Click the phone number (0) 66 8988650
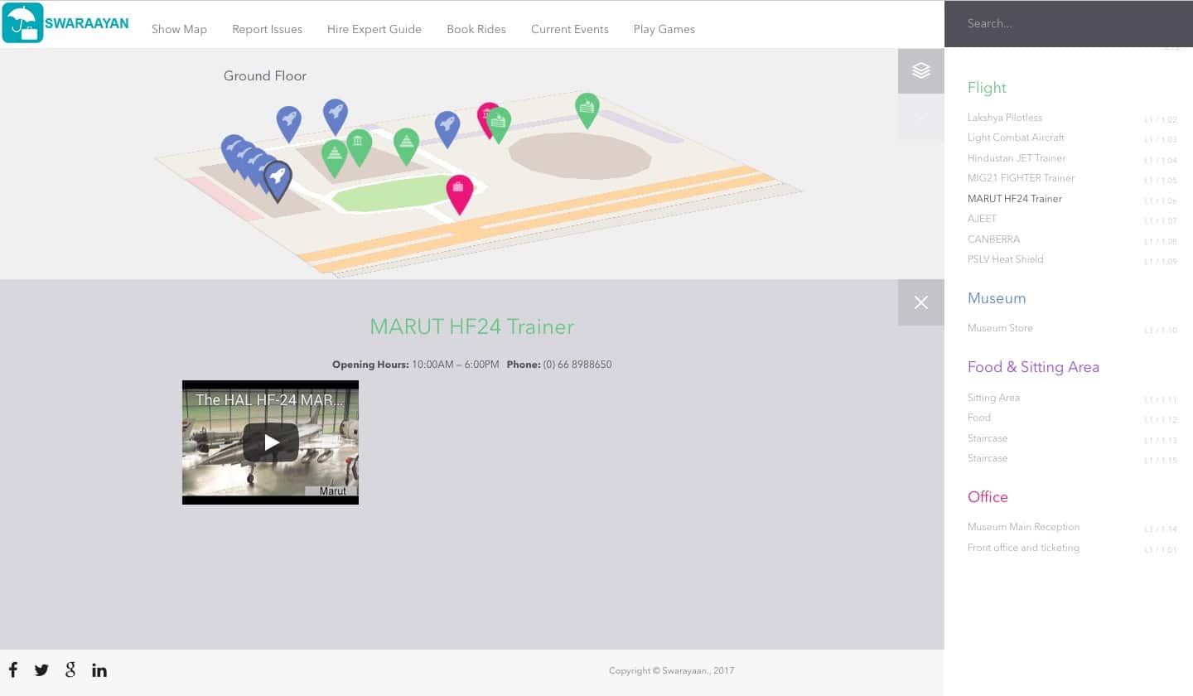This screenshot has height=696, width=1193. click(x=577, y=365)
